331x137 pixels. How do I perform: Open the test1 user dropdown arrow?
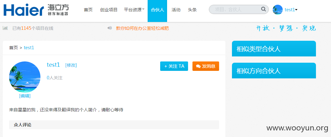click(297, 10)
